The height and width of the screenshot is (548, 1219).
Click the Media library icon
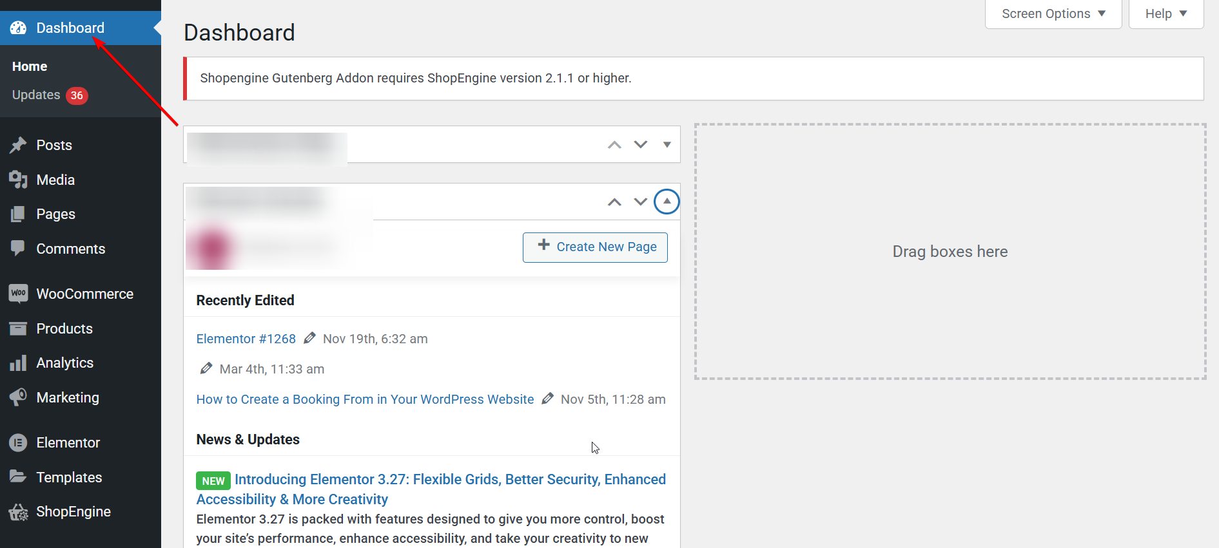coord(18,180)
